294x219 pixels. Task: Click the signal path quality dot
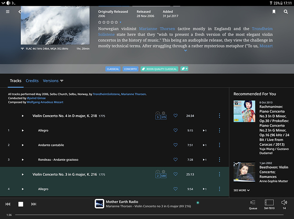pyautogui.click(x=198, y=202)
